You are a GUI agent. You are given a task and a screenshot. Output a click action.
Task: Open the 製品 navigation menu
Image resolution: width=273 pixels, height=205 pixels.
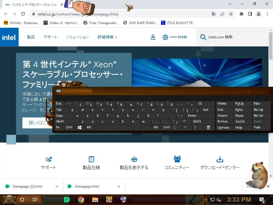tap(31, 37)
